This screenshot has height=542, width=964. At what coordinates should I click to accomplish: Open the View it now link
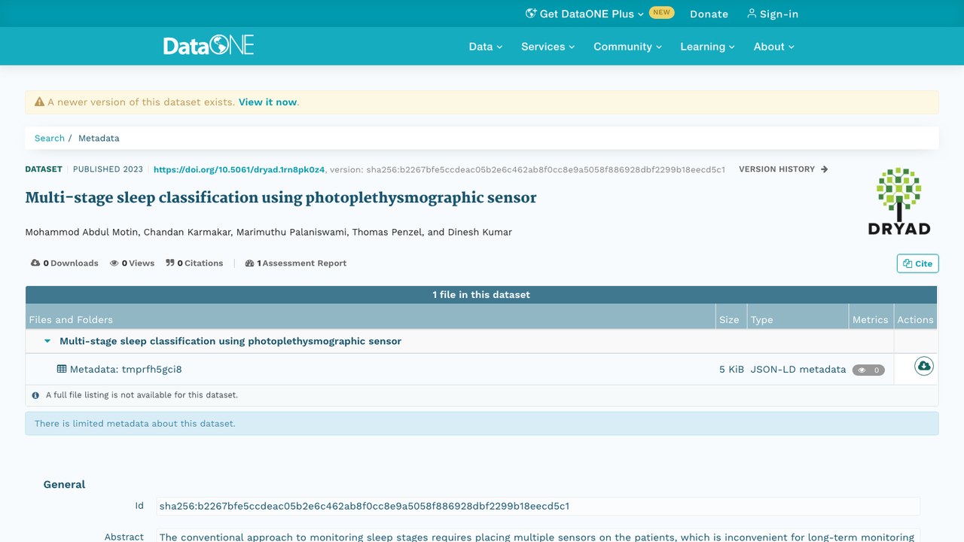point(268,102)
